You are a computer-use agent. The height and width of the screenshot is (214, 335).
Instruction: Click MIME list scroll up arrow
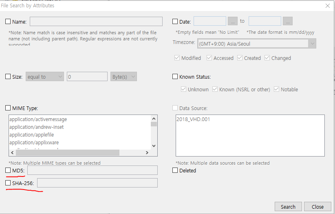[x=154, y=119]
